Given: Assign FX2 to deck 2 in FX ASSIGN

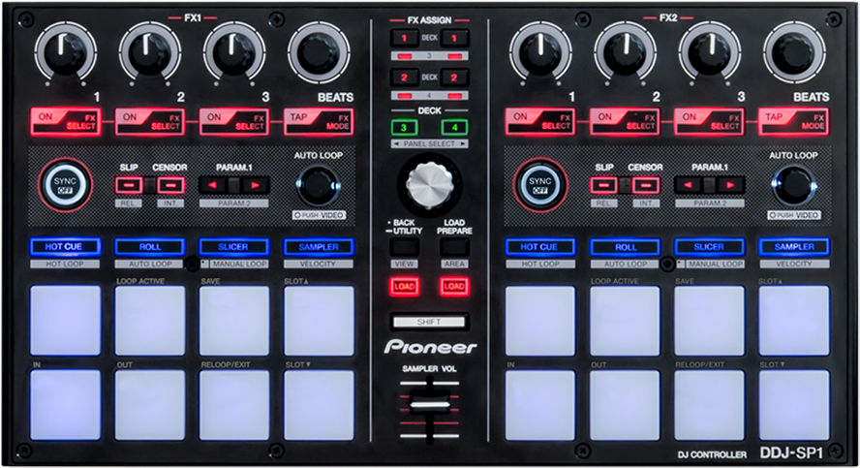Looking at the screenshot, I should [x=454, y=78].
